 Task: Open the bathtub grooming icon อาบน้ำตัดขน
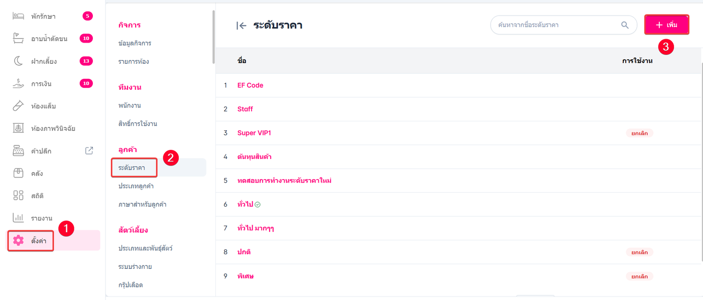click(x=18, y=39)
